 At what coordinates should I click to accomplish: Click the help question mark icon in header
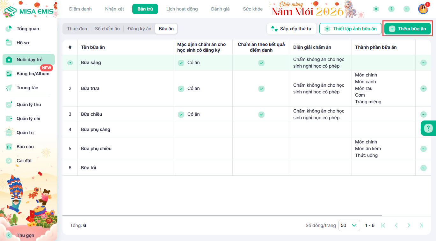click(391, 9)
